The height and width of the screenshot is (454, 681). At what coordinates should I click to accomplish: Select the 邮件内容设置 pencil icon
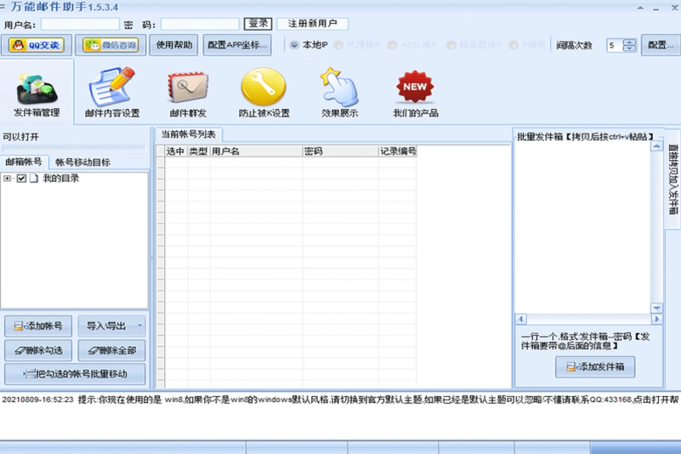(x=112, y=88)
